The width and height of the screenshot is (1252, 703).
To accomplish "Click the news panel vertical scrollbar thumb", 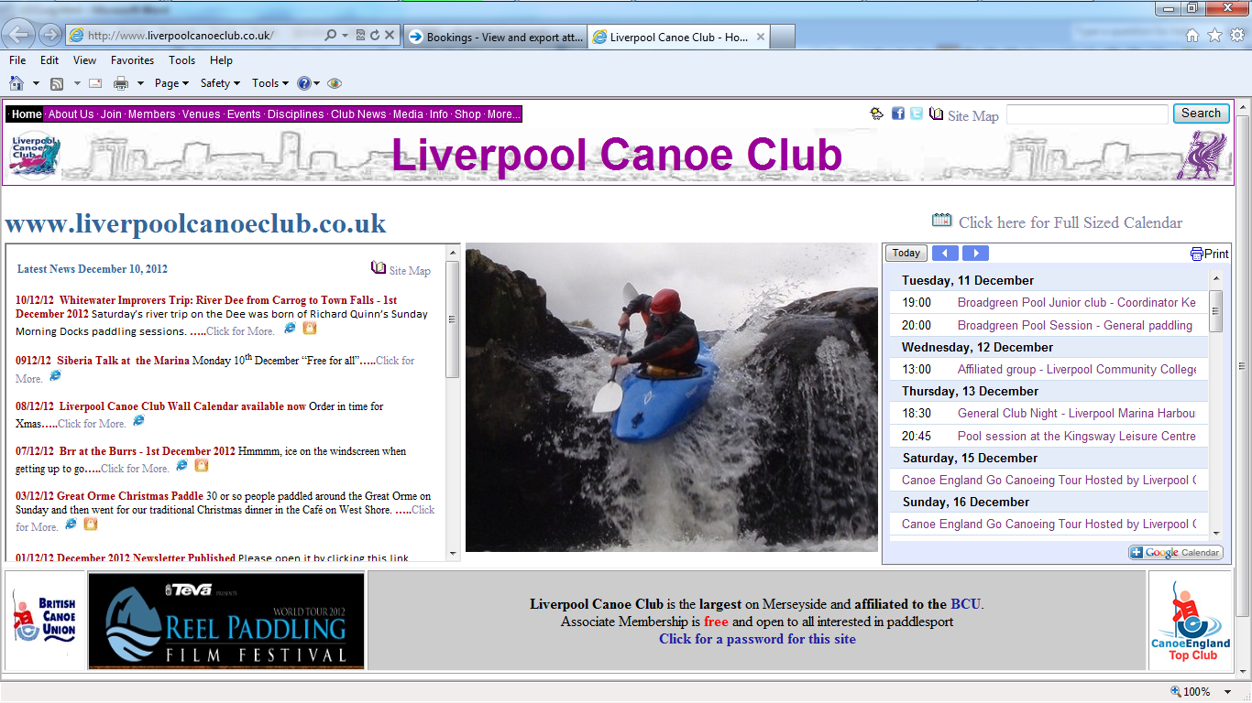I will pos(452,319).
